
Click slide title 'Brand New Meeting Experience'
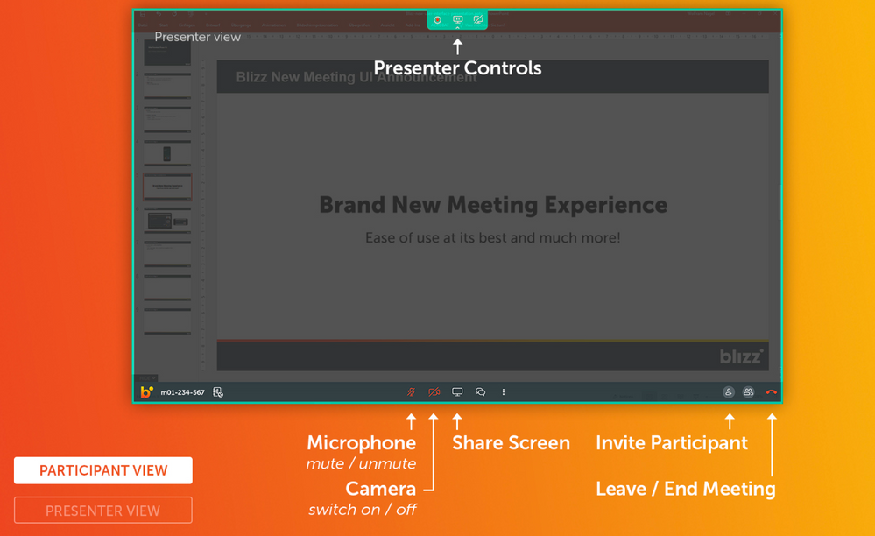(x=493, y=205)
